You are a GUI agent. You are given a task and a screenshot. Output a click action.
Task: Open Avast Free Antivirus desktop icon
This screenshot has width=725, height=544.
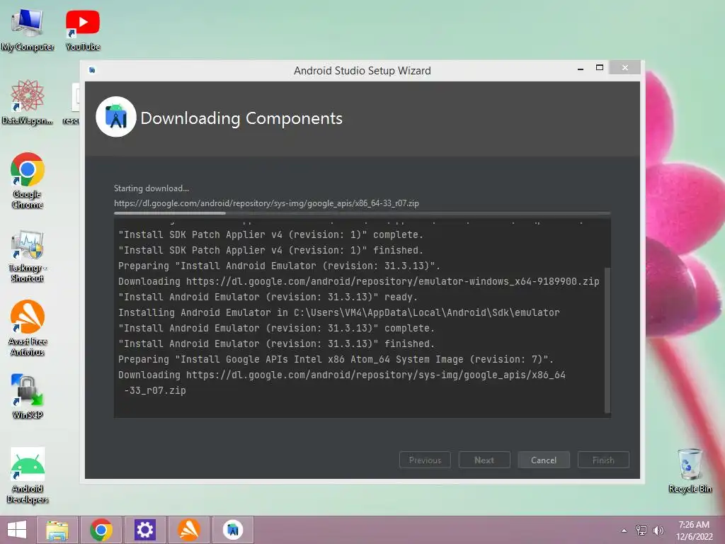pyautogui.click(x=28, y=328)
